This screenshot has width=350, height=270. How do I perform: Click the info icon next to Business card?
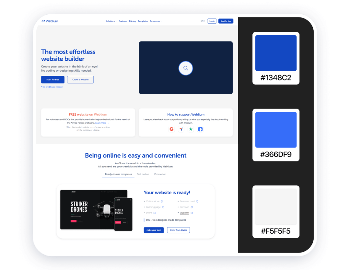198,201
